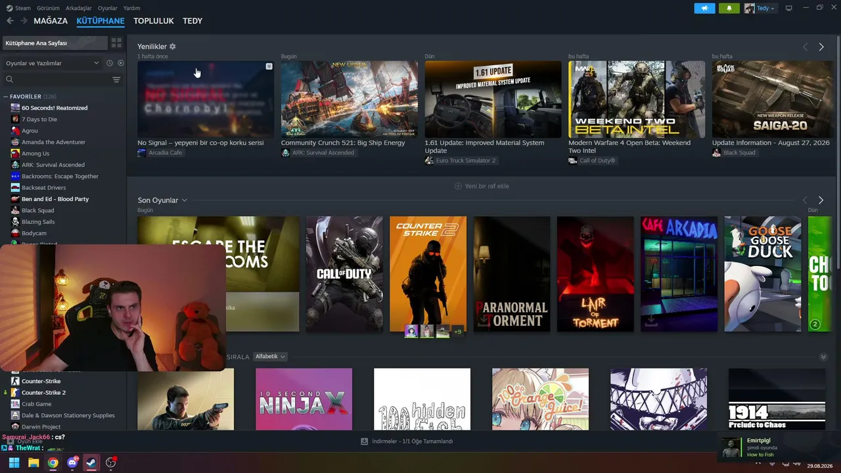This screenshot has height=473, width=841.
Task: Open the TEDY profile tab
Action: pyautogui.click(x=193, y=21)
